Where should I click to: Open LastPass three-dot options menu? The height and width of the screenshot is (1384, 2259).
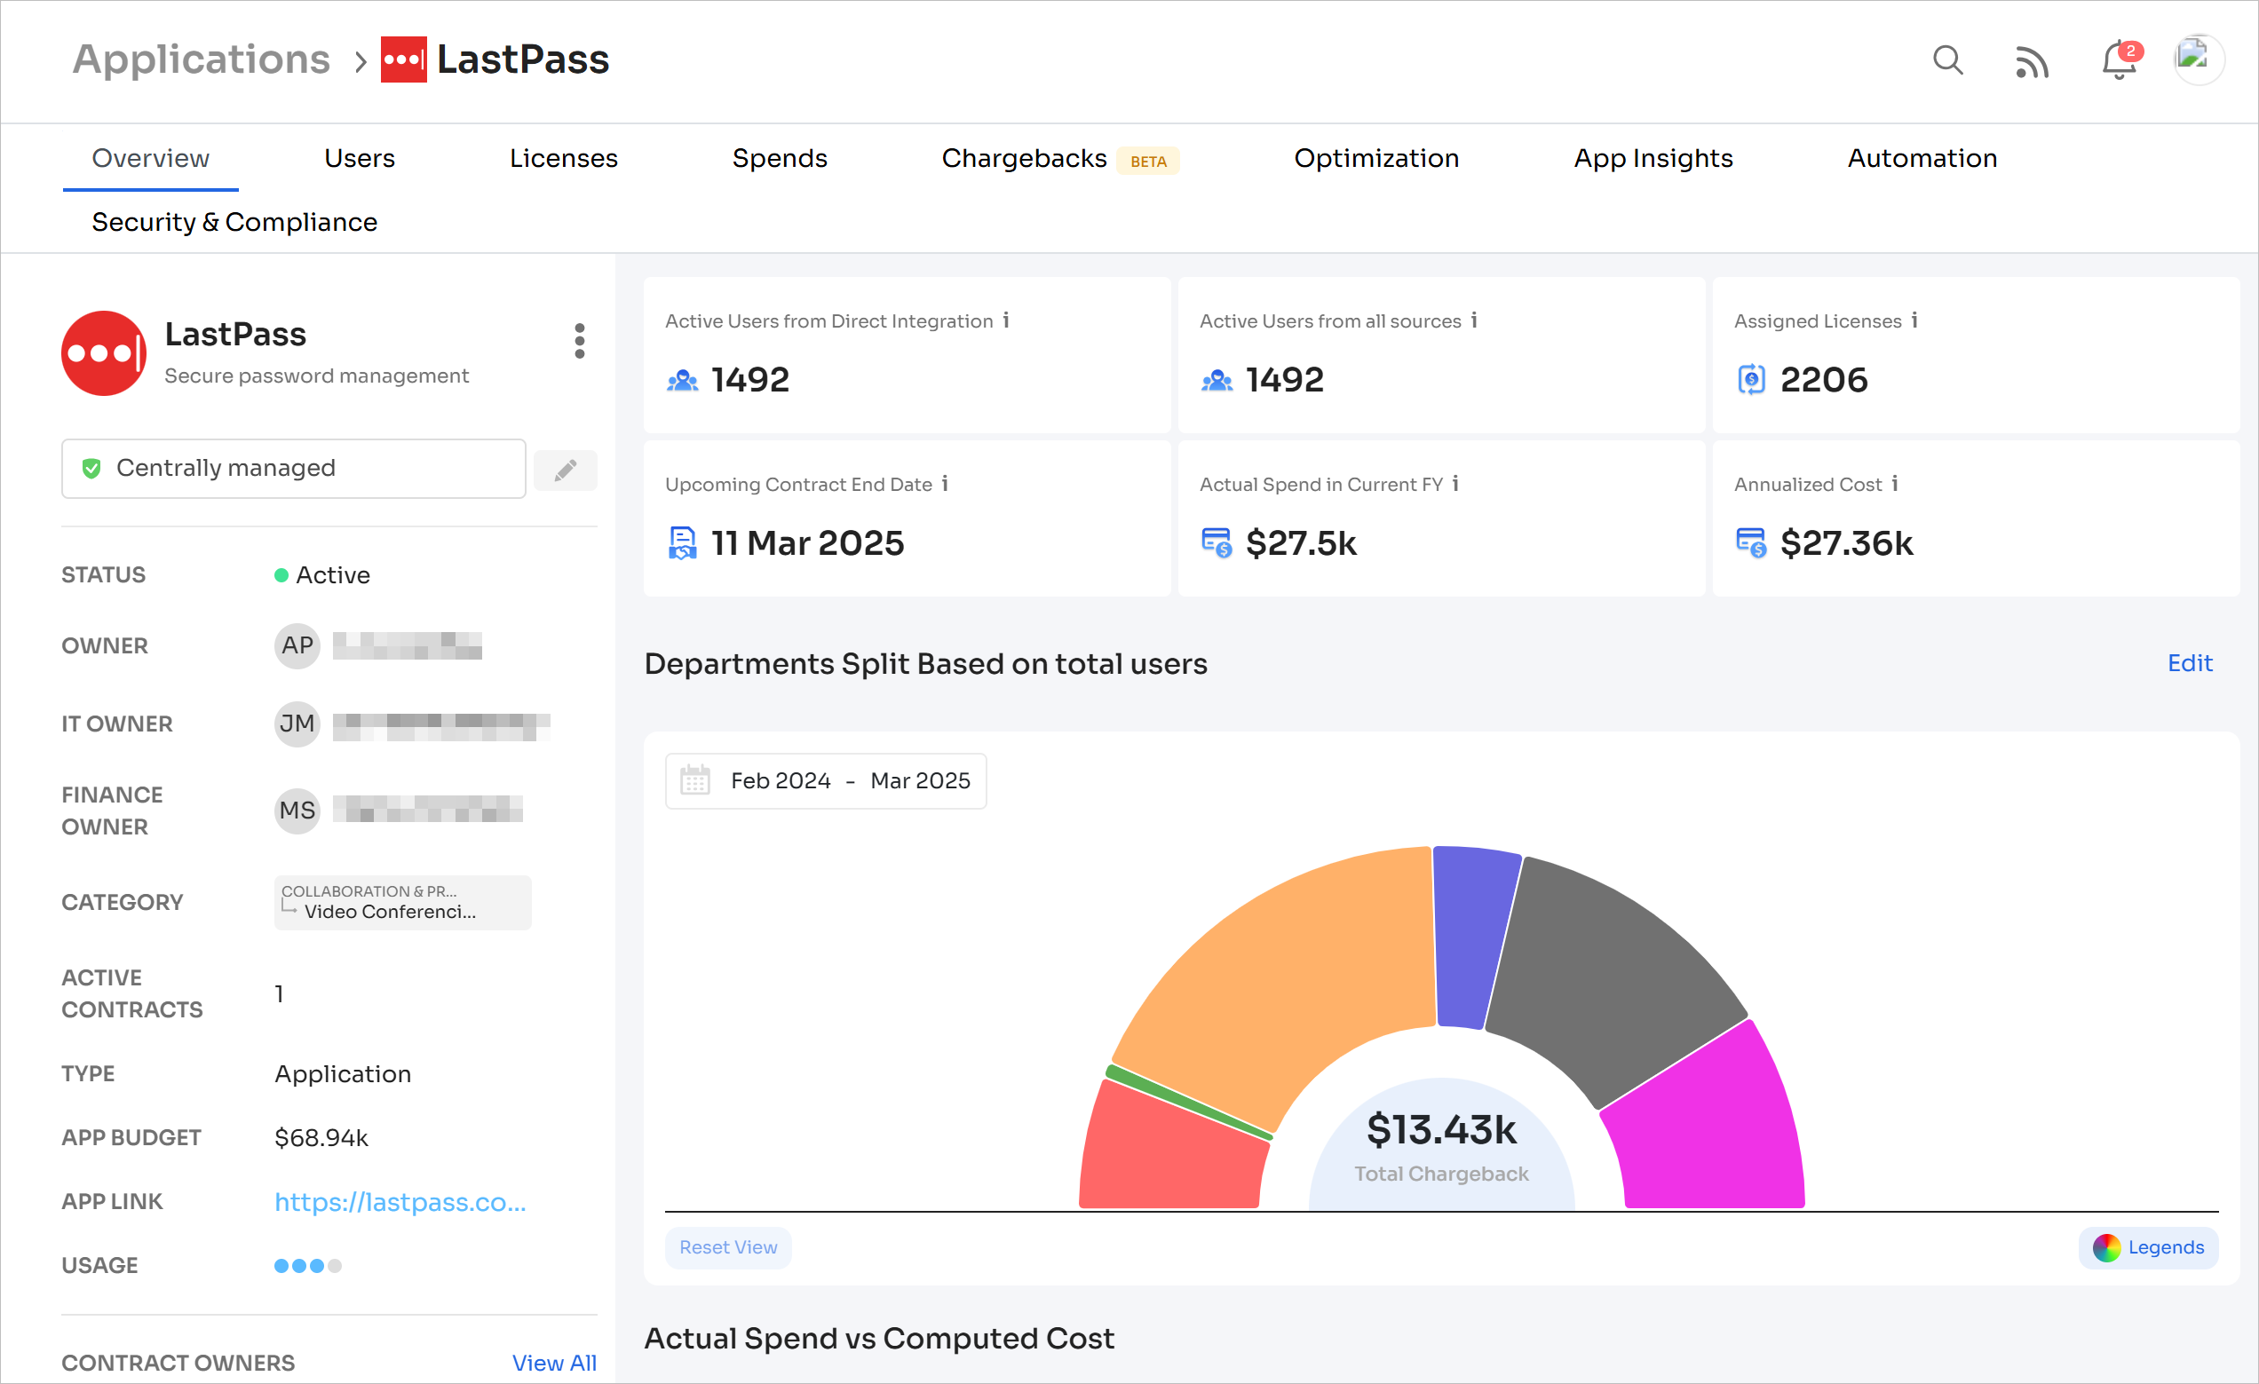click(x=580, y=341)
